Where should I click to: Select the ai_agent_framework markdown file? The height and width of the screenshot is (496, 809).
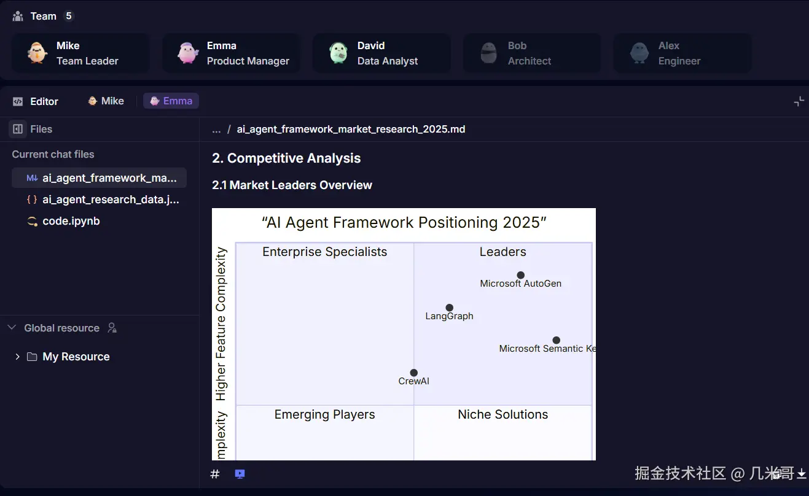tap(100, 178)
